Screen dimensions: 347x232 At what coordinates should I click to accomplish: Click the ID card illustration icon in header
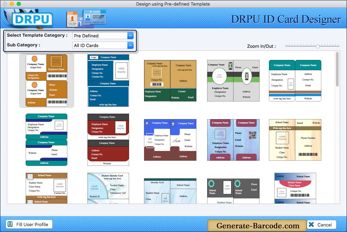(x=86, y=18)
